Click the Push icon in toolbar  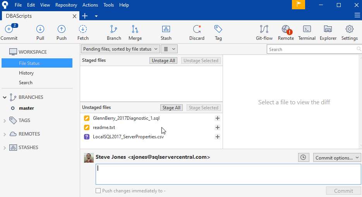61,29
